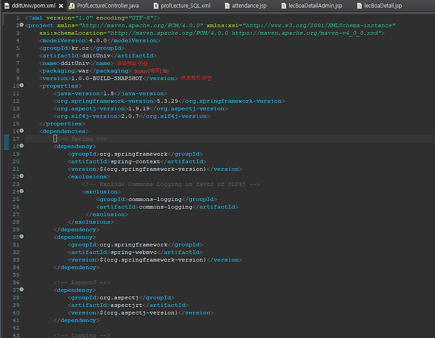The height and width of the screenshot is (338, 435).
Task: Collapse the dependencies block at line 16
Action: [x=21, y=130]
